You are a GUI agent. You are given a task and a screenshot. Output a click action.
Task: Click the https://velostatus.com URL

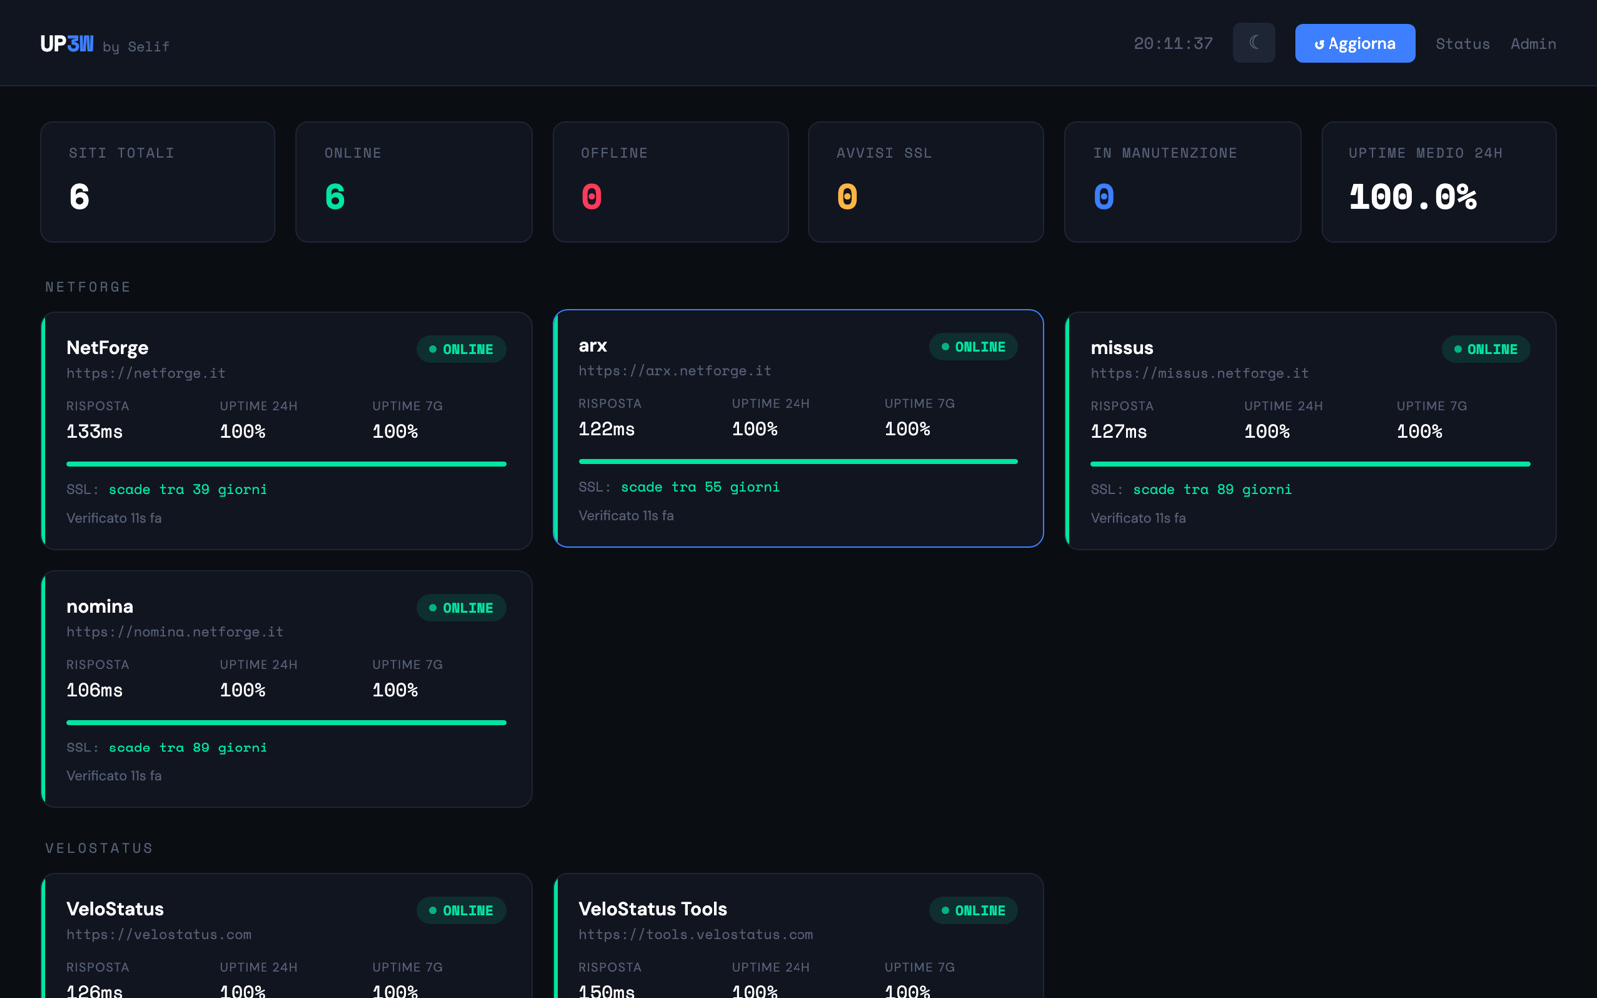click(x=159, y=935)
